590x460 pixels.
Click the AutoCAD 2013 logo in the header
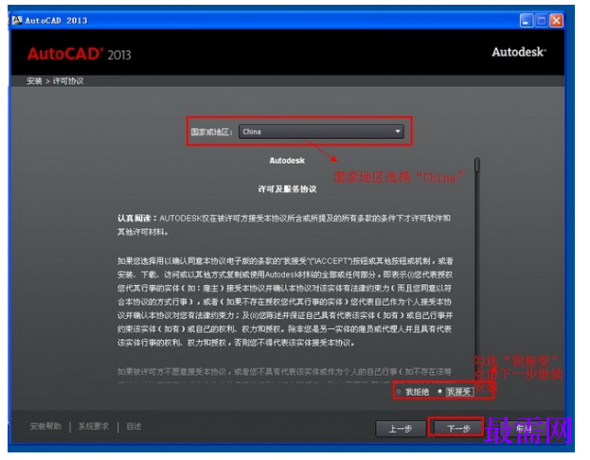point(80,55)
